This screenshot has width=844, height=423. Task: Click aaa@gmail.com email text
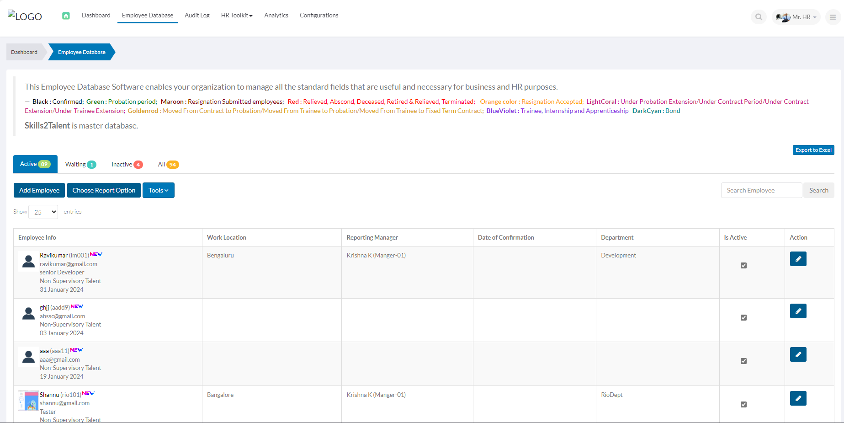[x=59, y=359]
